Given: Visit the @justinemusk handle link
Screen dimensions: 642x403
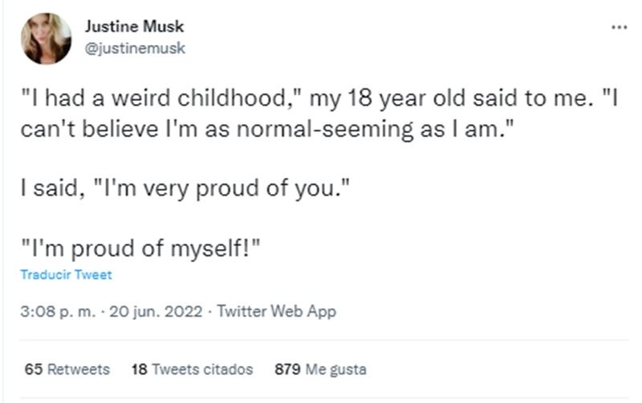Looking at the screenshot, I should (135, 48).
